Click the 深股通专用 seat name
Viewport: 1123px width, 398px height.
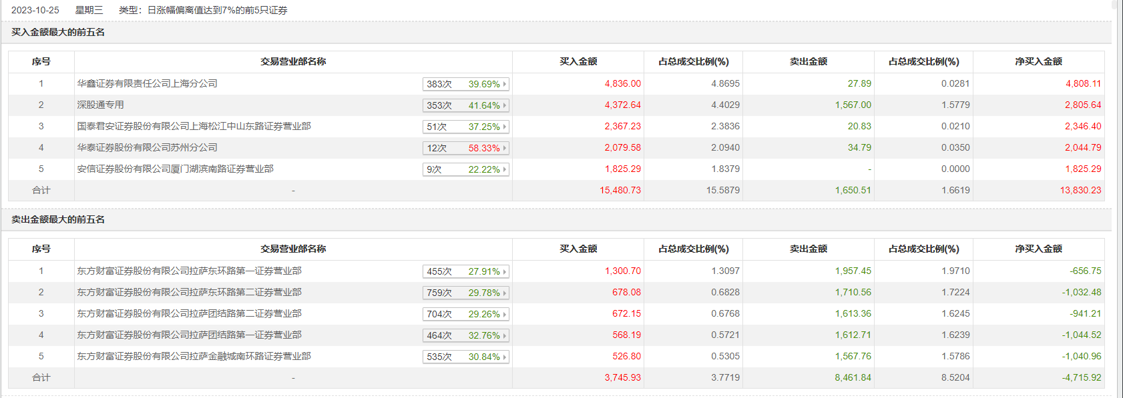(x=100, y=105)
